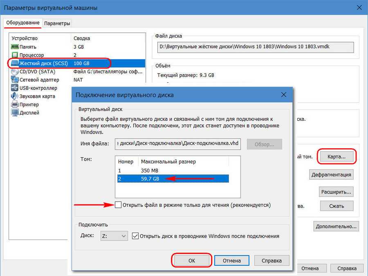Select the Принтер row text
This screenshot has width=368, height=276.
(x=29, y=104)
